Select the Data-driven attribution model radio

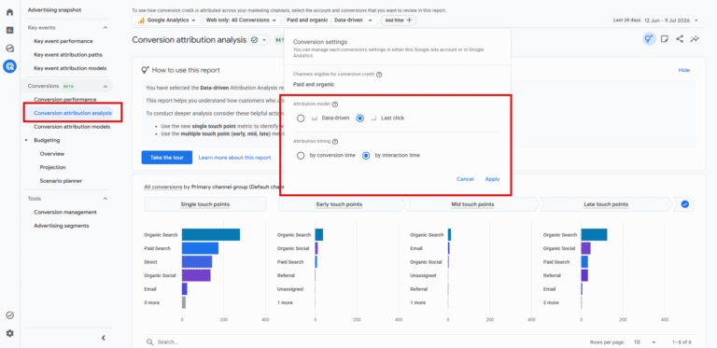tap(301, 118)
